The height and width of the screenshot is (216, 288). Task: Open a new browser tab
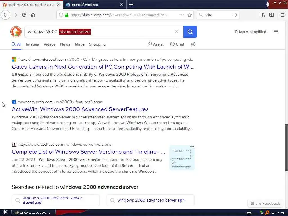click(x=131, y=4)
